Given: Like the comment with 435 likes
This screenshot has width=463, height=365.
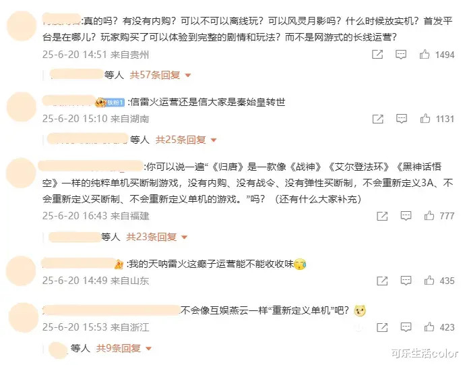Looking at the screenshot, I should [x=429, y=281].
